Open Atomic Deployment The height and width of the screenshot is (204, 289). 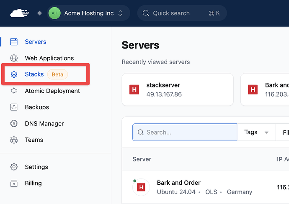52,91
